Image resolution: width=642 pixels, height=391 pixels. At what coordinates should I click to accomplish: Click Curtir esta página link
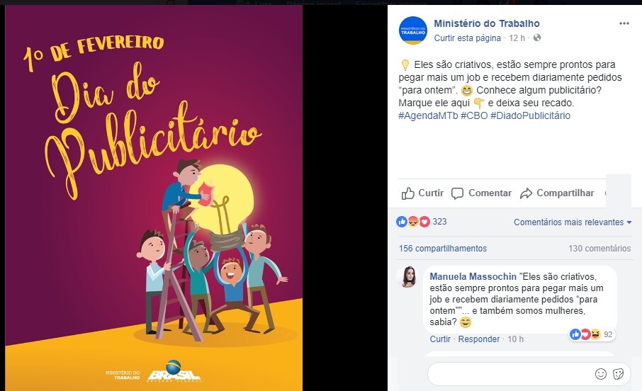(467, 38)
